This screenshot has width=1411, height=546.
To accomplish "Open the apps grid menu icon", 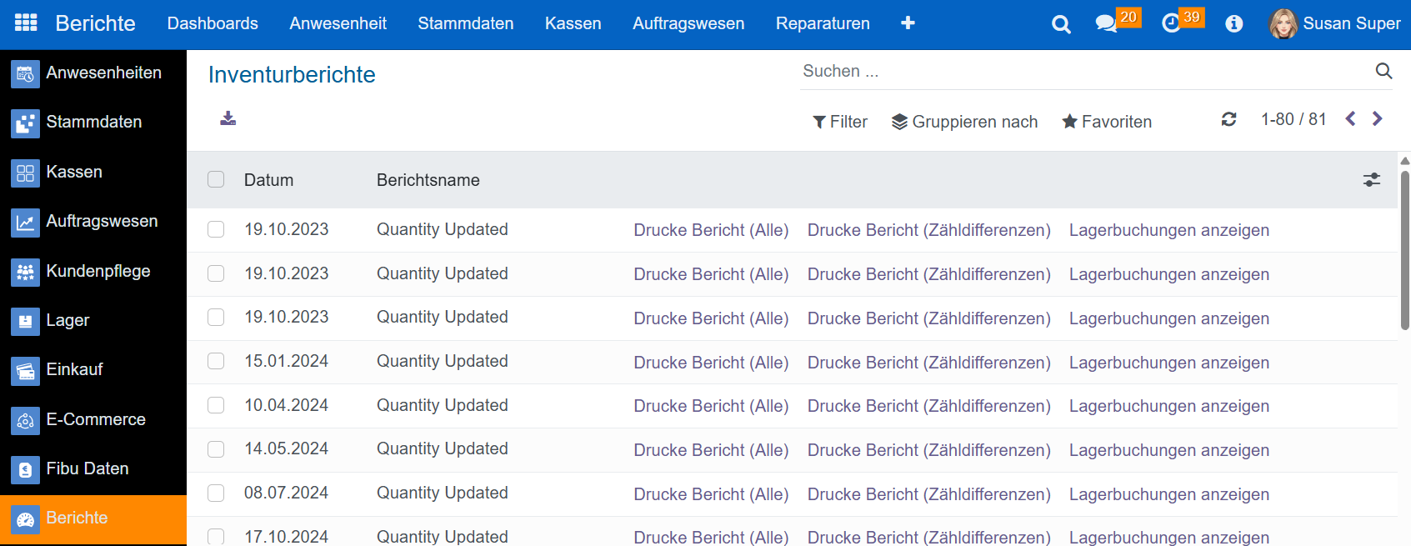I will [26, 23].
